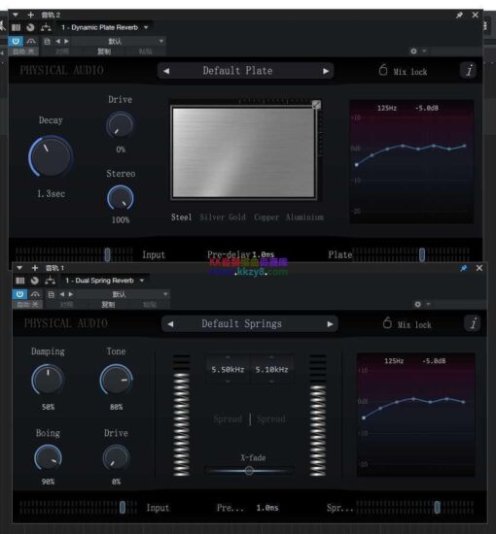Pin the Spring Reverb window
Image resolution: width=496 pixels, height=534 pixels.
pyautogui.click(x=464, y=268)
